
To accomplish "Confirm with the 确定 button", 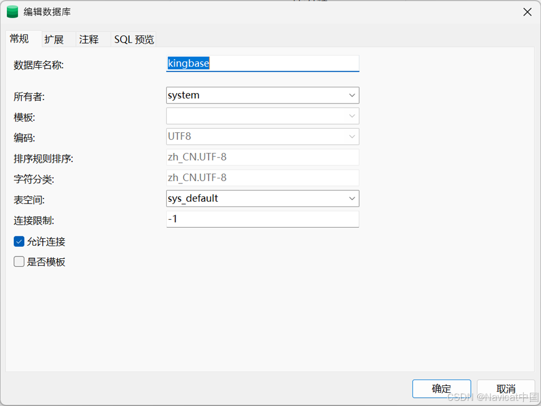I will point(441,389).
